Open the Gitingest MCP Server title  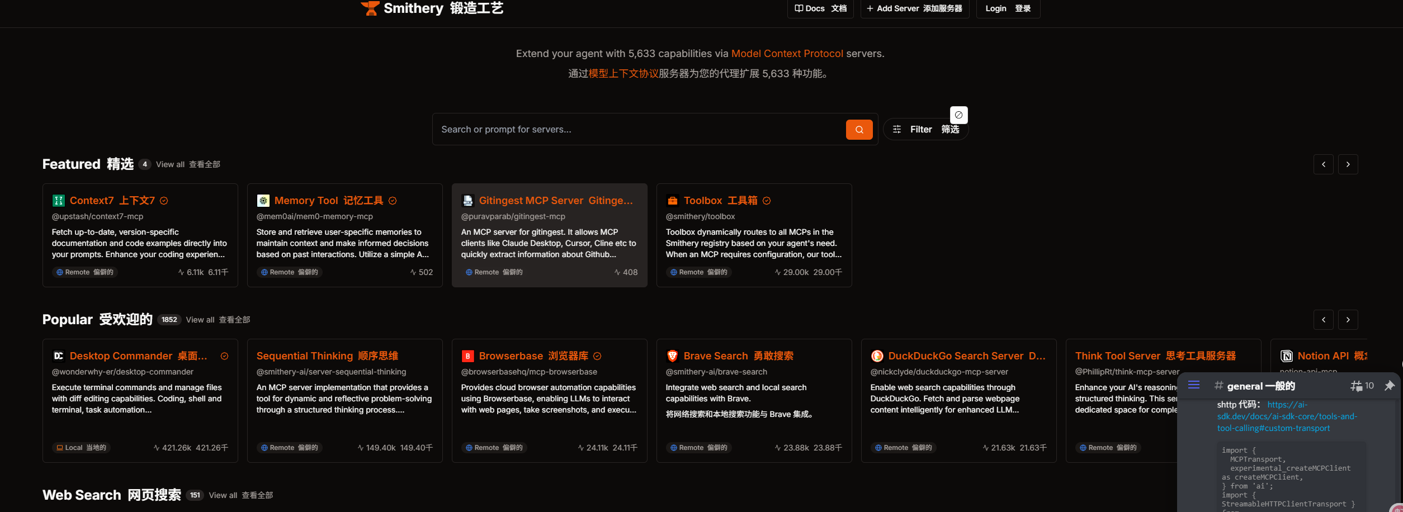pyautogui.click(x=556, y=201)
